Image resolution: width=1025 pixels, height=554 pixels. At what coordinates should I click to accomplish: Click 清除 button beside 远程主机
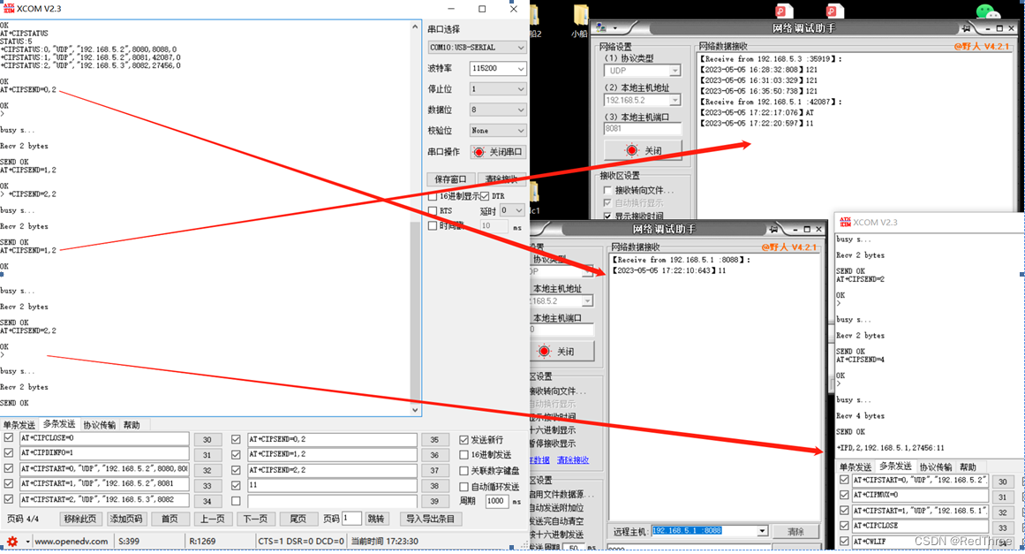[795, 532]
